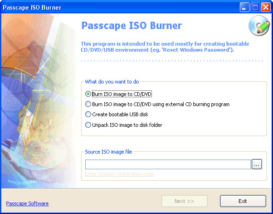This screenshot has height=214, width=273.
Task: Visit the Passcape Software link
Action: click(x=27, y=203)
